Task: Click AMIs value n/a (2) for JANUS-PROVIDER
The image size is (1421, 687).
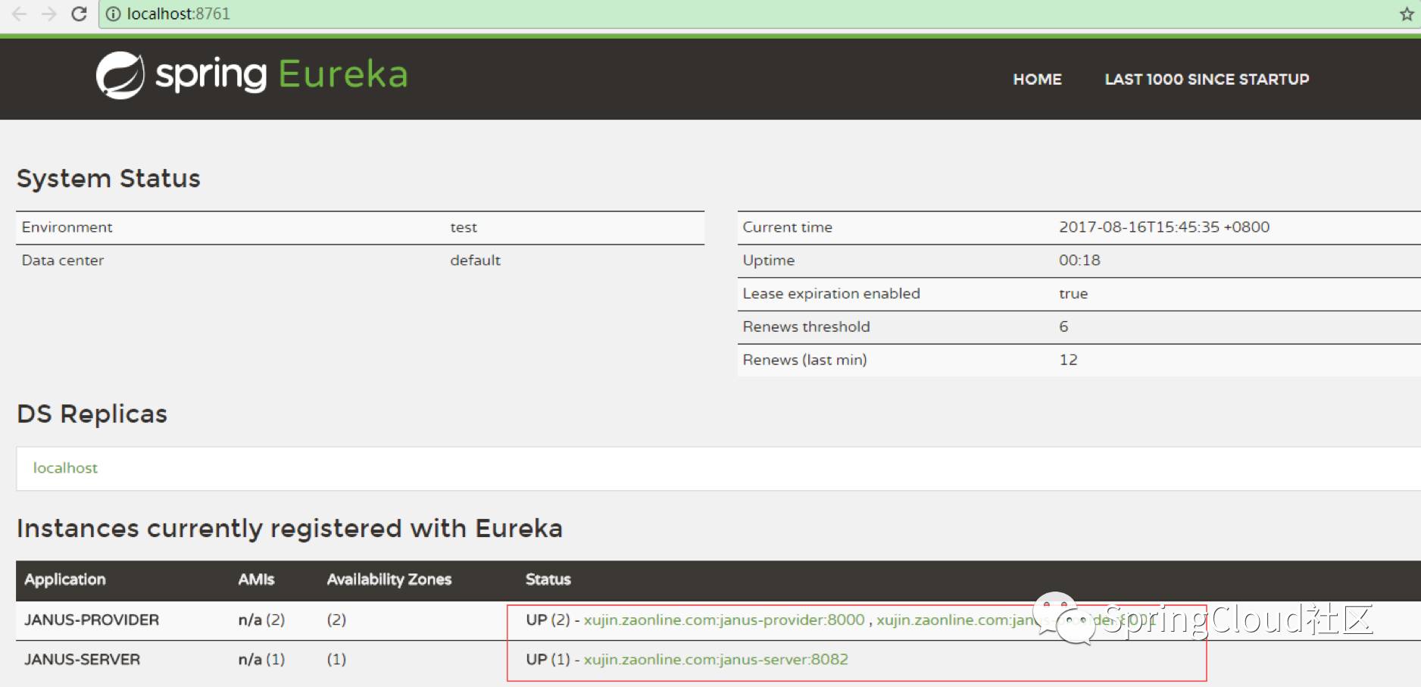Action: pos(261,620)
